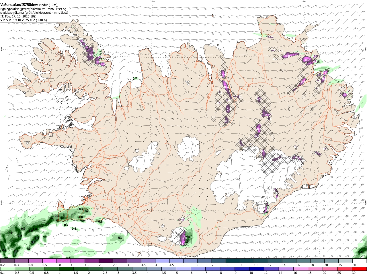Click the Veðurstofan/IS750dev title text

pyautogui.click(x=19, y=5)
